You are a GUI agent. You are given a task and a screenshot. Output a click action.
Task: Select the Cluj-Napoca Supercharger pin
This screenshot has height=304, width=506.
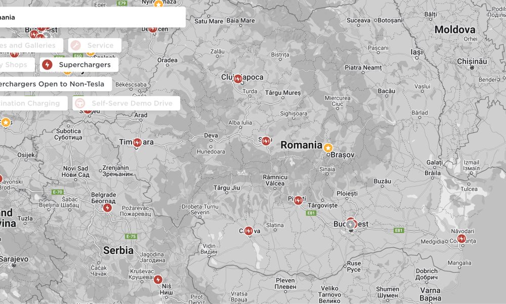click(238, 79)
